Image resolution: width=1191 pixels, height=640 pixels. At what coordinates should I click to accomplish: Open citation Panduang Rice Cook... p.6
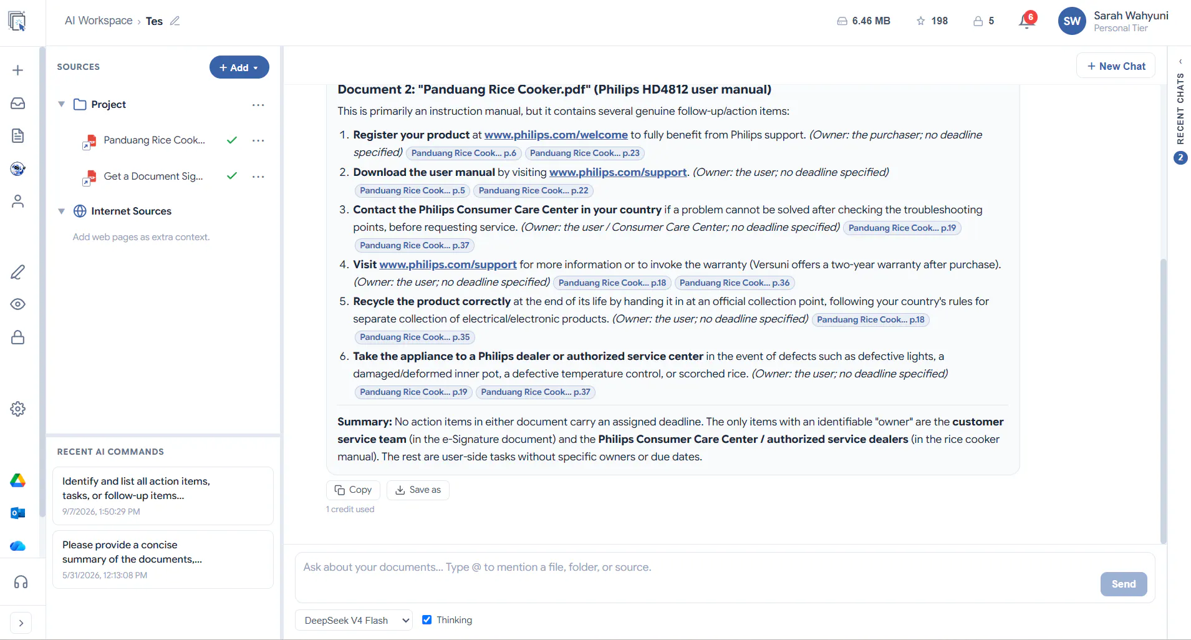[463, 153]
